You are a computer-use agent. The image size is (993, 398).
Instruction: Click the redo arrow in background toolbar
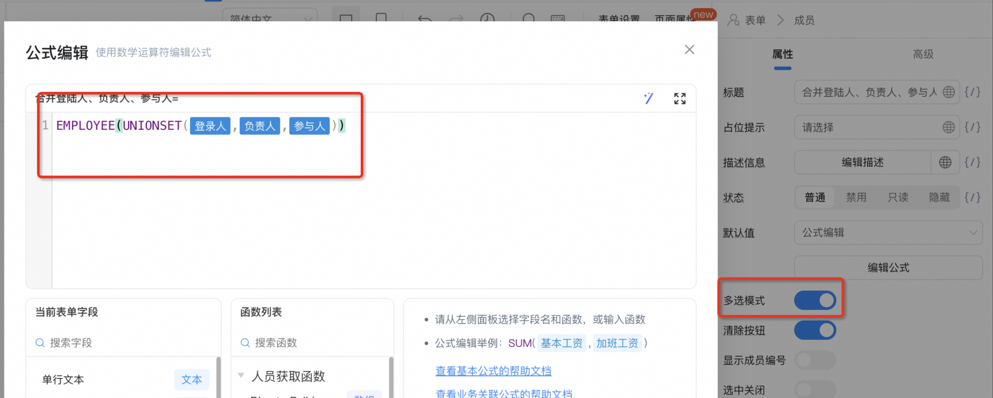457,19
